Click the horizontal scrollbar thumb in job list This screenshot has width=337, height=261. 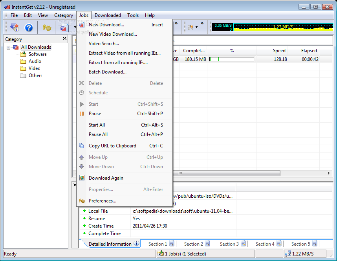(226, 173)
